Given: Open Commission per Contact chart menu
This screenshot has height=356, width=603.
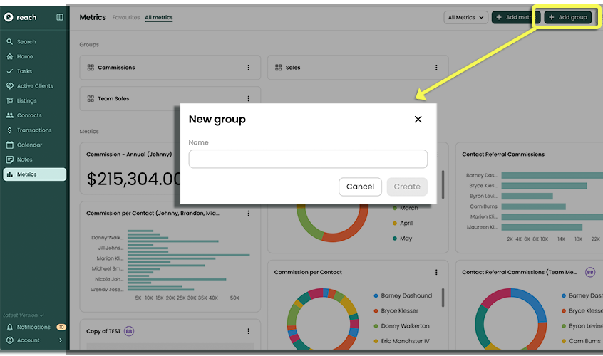Looking at the screenshot, I should 436,272.
